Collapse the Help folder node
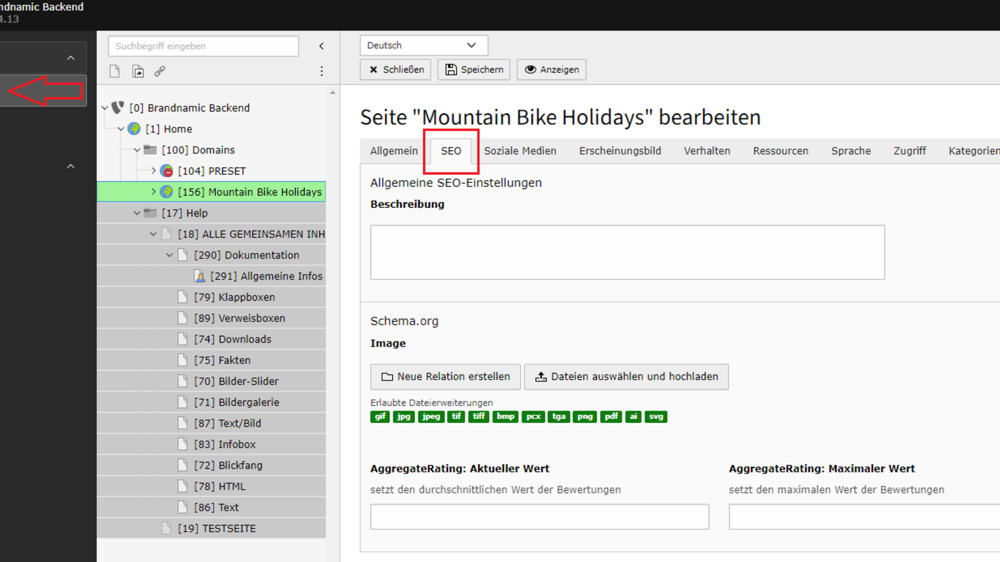 pos(137,213)
